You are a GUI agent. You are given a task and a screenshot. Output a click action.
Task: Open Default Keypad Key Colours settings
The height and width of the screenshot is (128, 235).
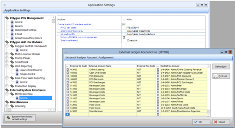(28, 38)
